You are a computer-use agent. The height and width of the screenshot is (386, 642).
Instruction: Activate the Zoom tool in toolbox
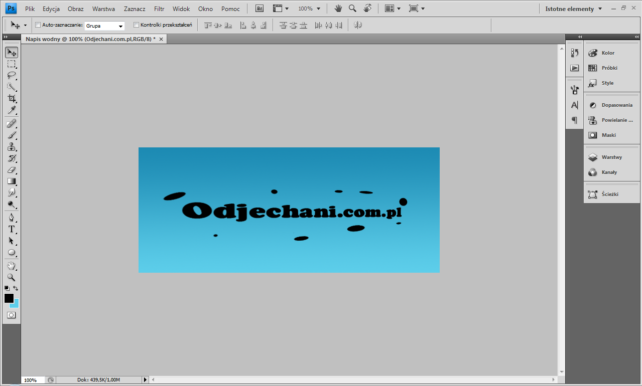click(x=11, y=277)
